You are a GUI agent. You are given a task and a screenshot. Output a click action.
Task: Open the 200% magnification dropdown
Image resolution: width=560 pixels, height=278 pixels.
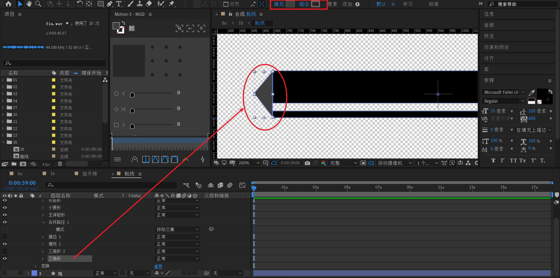(x=249, y=163)
